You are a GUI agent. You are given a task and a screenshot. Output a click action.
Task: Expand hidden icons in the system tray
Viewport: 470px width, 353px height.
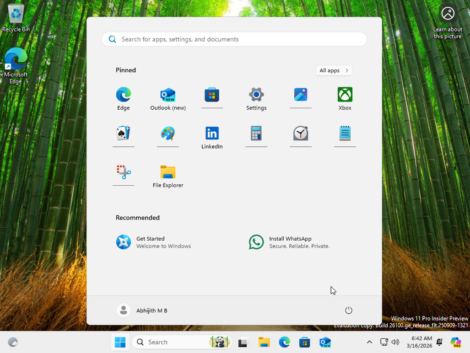pyautogui.click(x=369, y=342)
